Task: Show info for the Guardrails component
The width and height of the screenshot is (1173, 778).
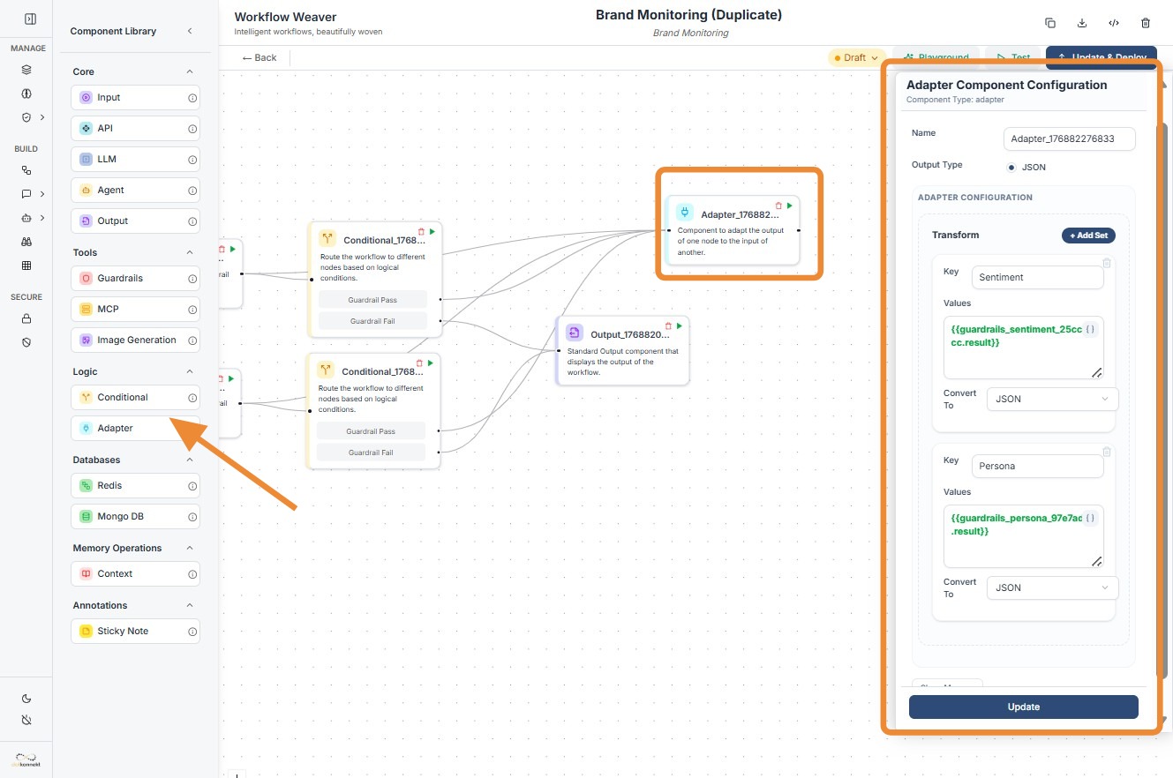Action: point(192,279)
